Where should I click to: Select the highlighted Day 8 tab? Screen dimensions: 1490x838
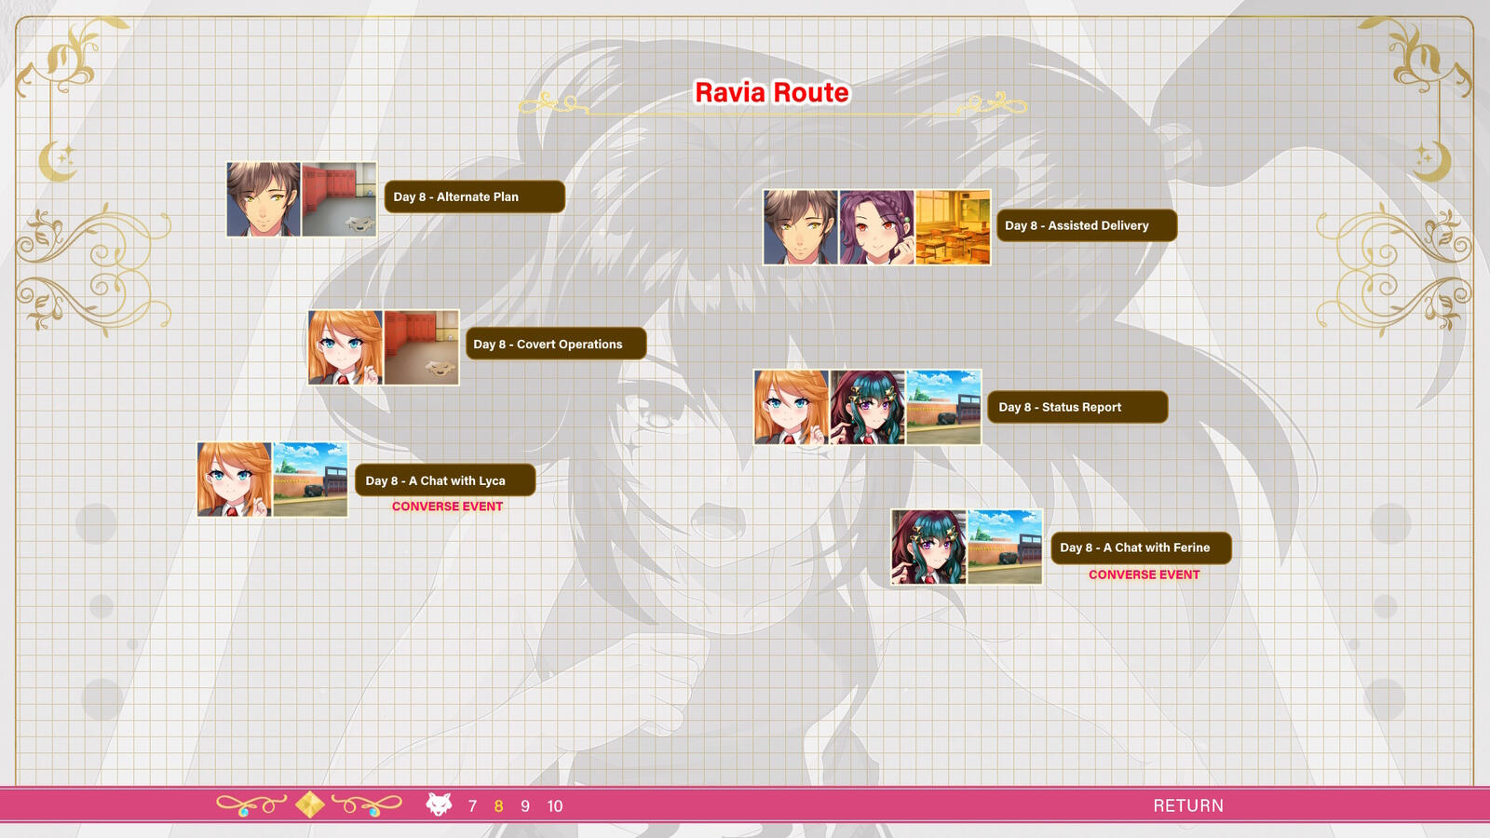(x=498, y=806)
